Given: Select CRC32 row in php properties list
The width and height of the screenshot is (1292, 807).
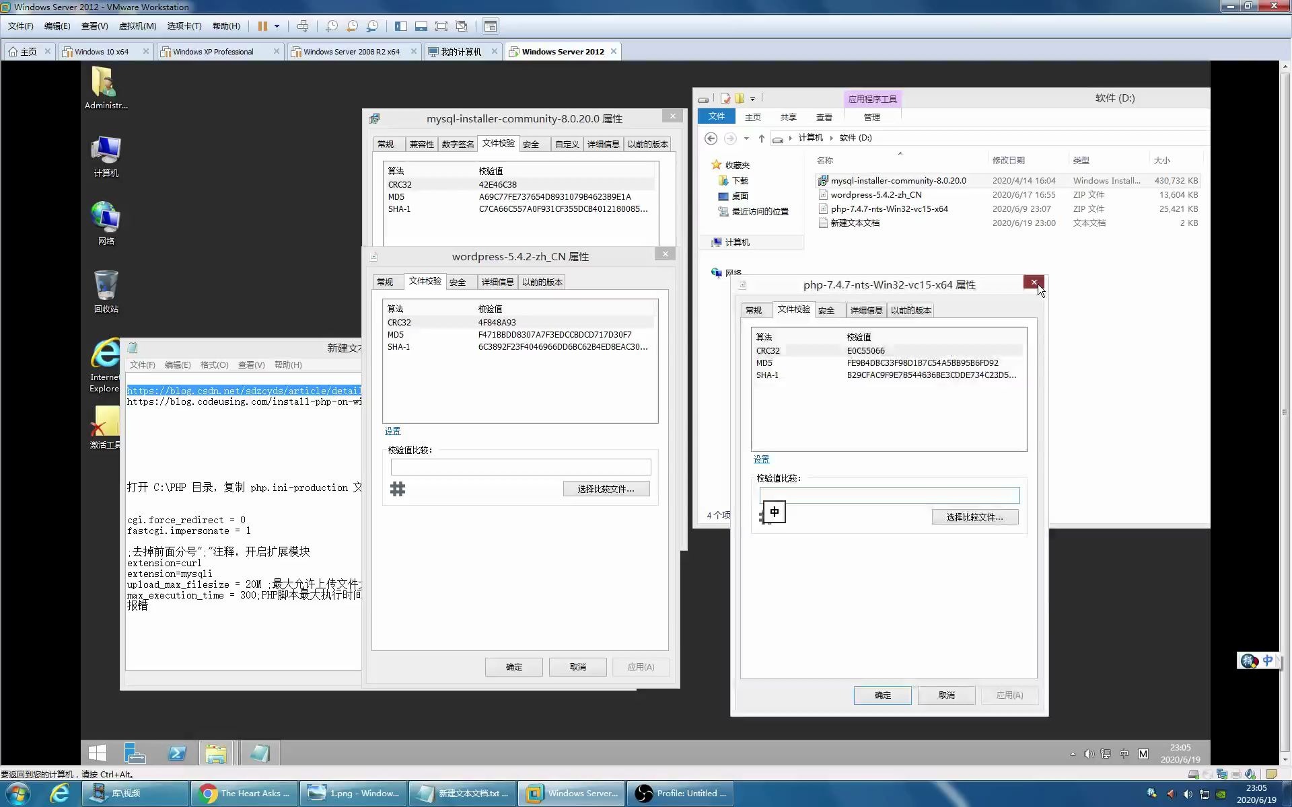Looking at the screenshot, I should click(888, 350).
